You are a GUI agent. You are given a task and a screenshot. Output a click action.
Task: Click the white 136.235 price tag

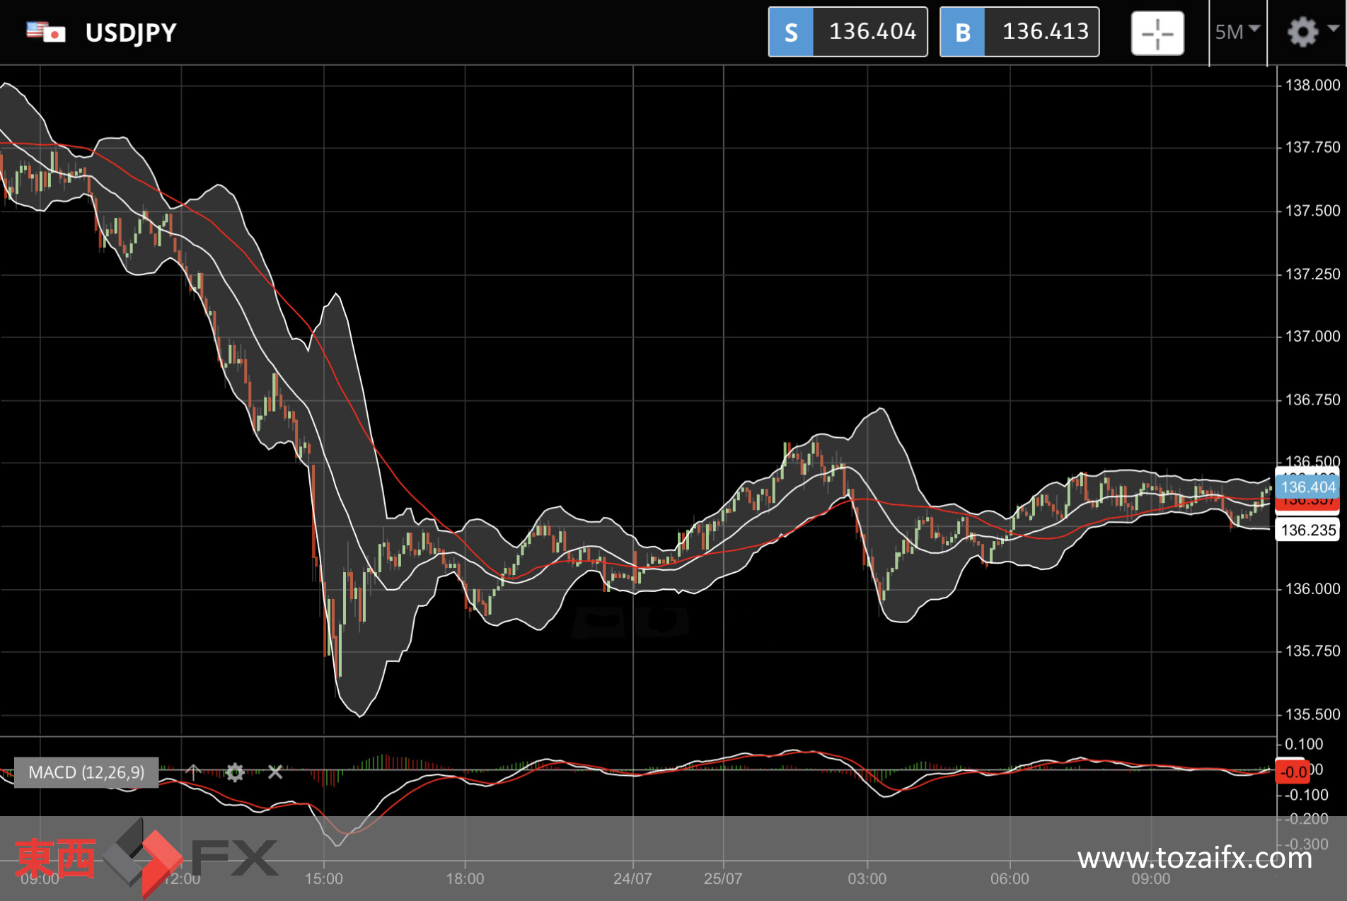coord(1307,530)
